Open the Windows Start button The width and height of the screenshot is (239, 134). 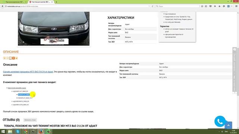(x=3, y=131)
